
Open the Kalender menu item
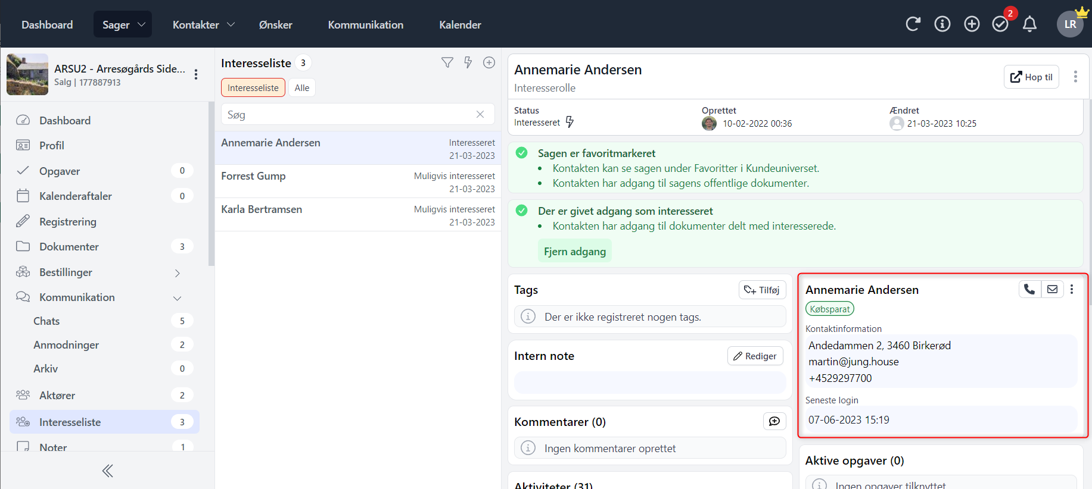pos(460,24)
